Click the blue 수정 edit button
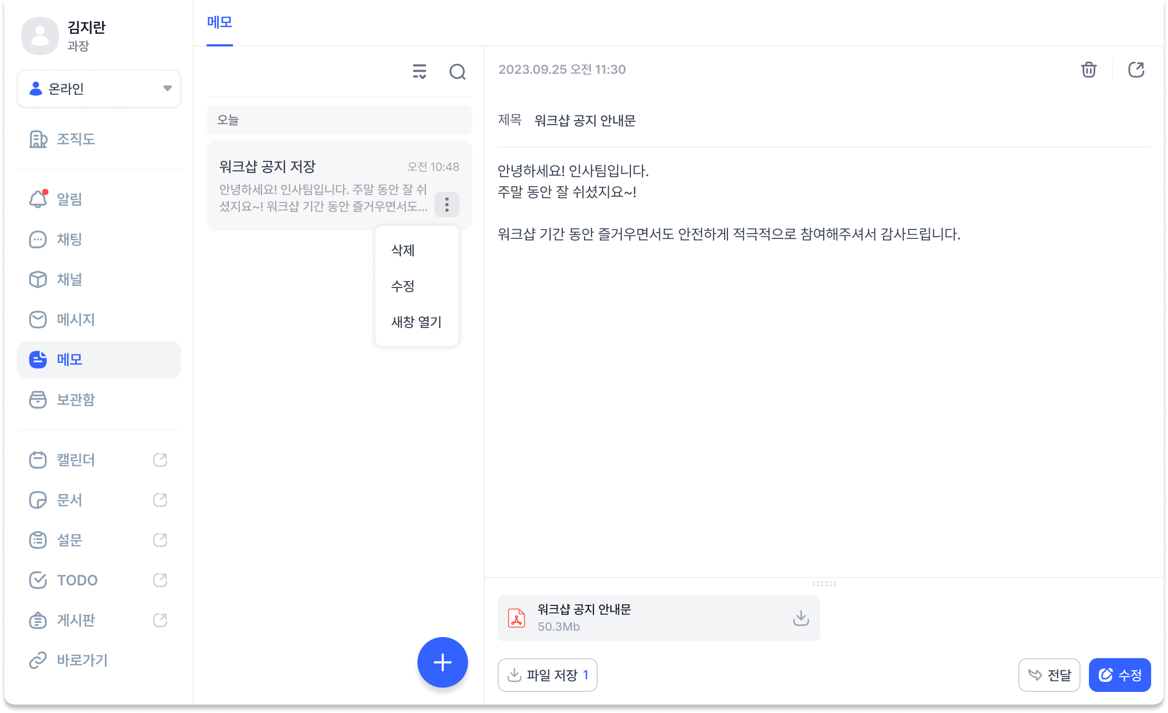Image resolution: width=1168 pixels, height=713 pixels. 1120,675
